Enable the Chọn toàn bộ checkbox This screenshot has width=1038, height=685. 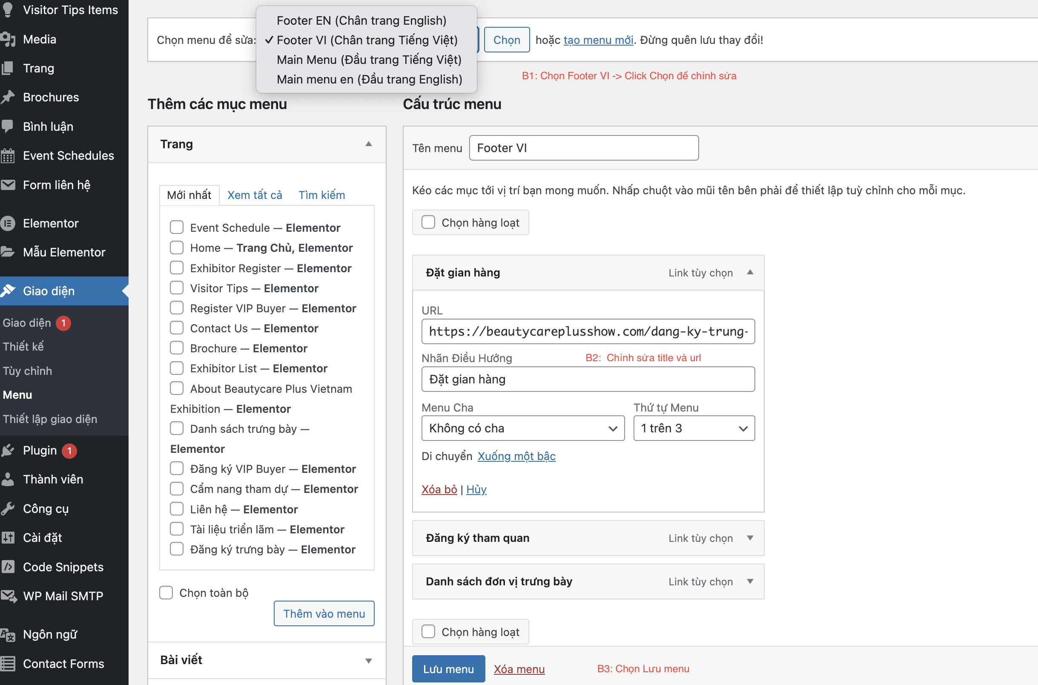pos(166,593)
